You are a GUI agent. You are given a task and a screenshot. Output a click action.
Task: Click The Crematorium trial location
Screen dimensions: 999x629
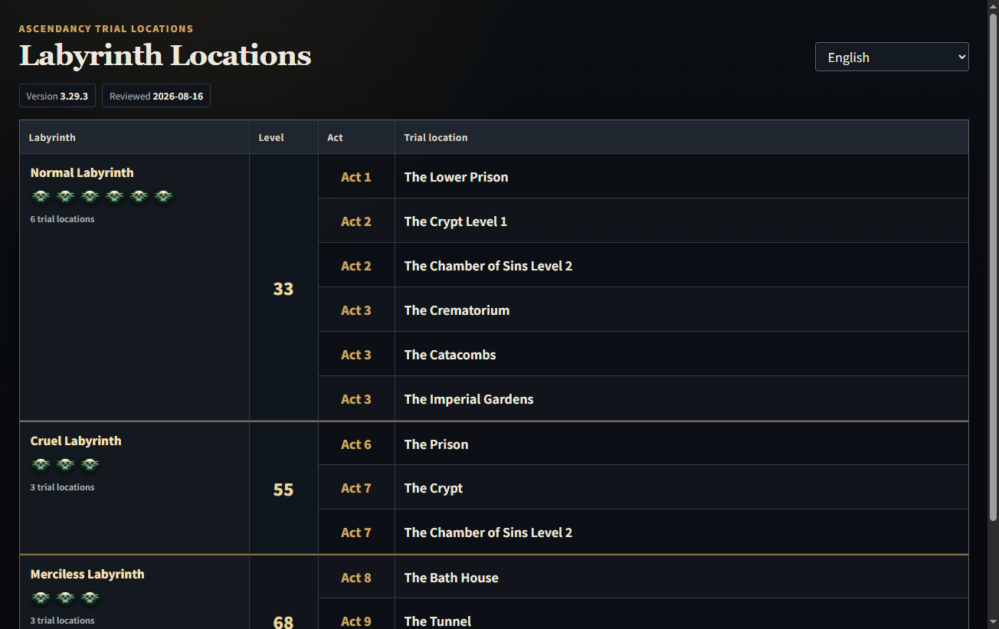click(x=457, y=310)
